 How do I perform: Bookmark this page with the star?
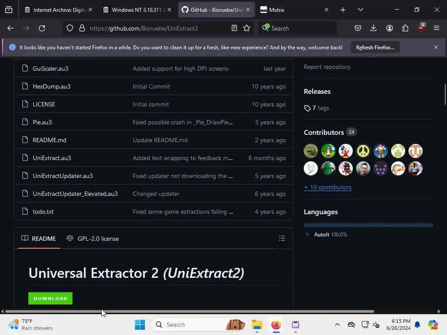click(247, 28)
